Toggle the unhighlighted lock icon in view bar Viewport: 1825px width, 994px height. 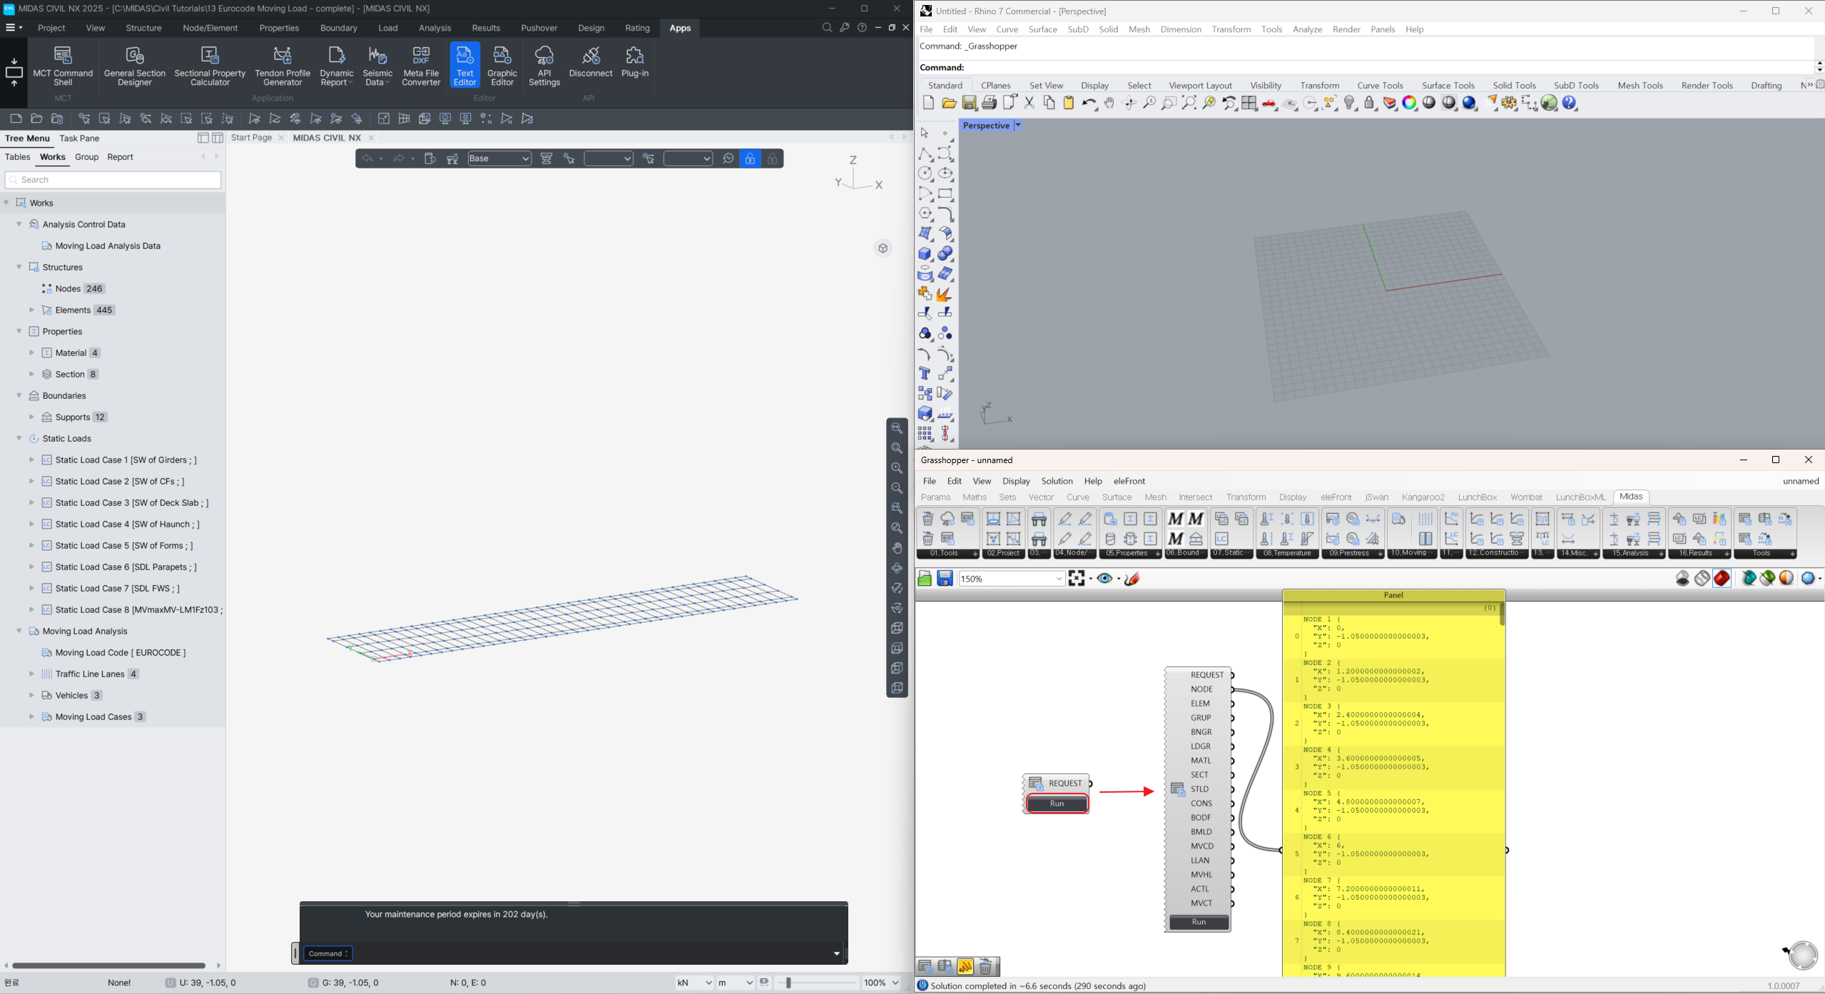[x=772, y=158]
